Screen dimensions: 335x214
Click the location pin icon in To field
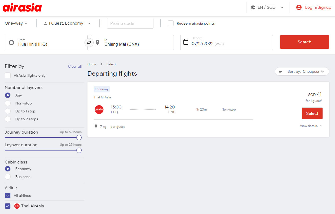[98, 43]
